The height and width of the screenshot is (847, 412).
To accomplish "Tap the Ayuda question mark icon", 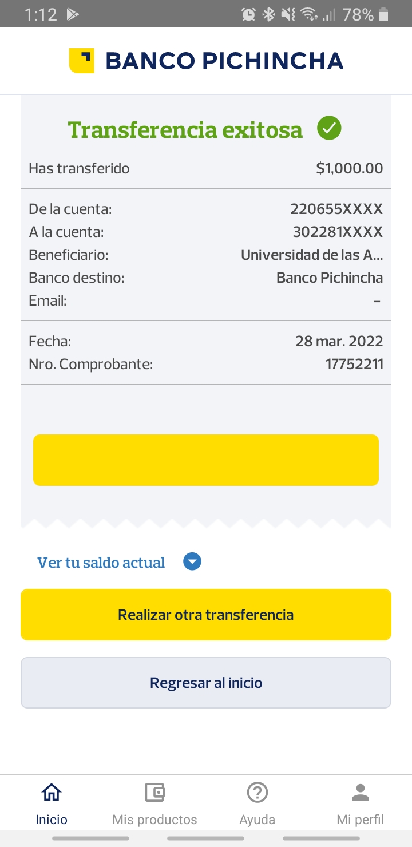I will pos(257,793).
